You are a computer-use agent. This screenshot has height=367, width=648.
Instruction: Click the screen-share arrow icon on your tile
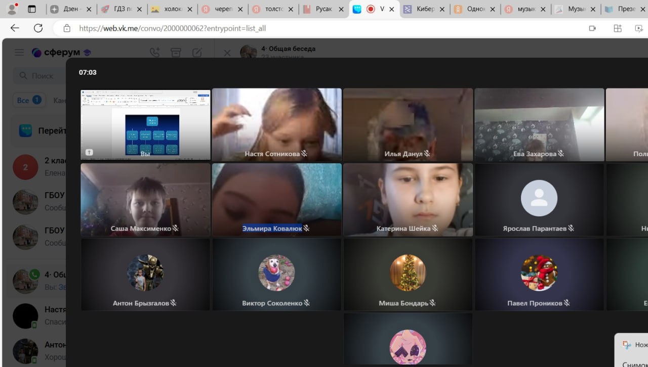(x=89, y=152)
